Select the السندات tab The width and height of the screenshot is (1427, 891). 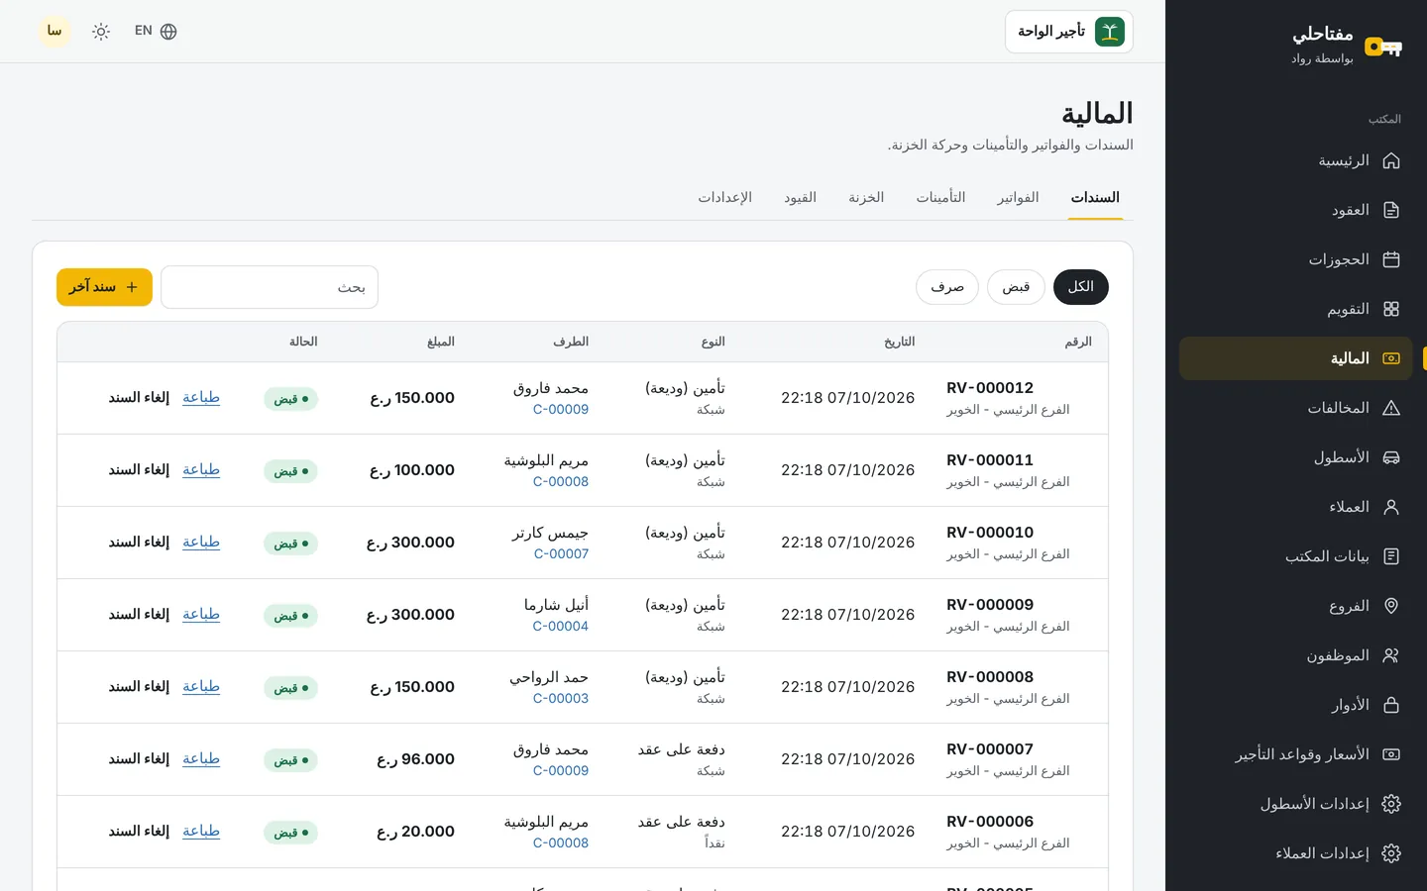tap(1095, 198)
